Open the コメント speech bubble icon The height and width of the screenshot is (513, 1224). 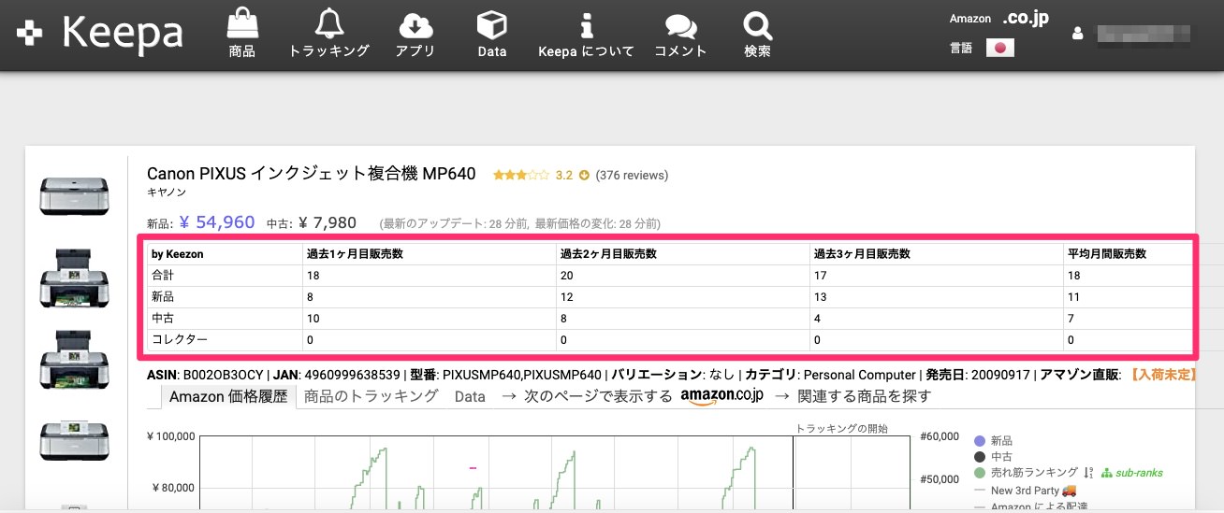pyautogui.click(x=680, y=26)
